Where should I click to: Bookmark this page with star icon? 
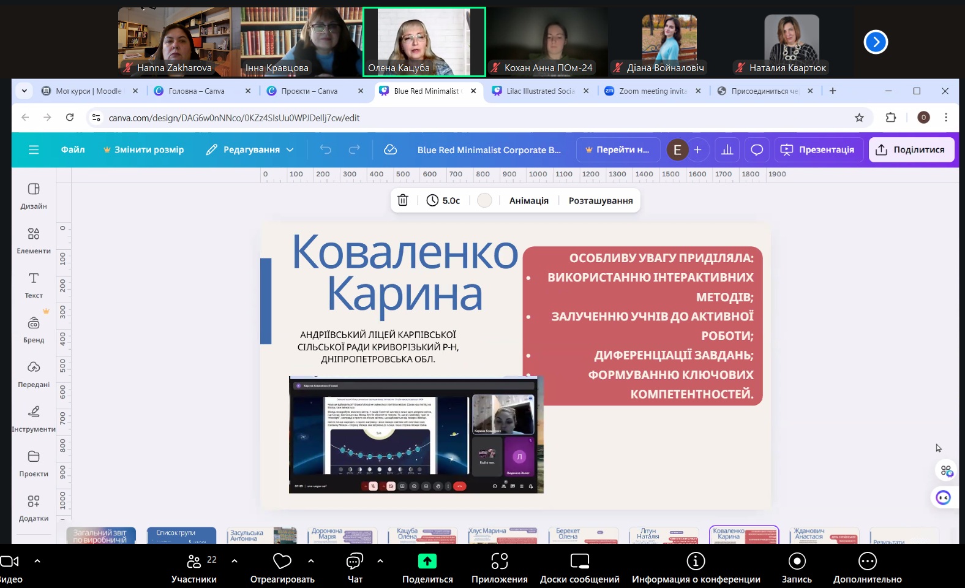(x=859, y=118)
